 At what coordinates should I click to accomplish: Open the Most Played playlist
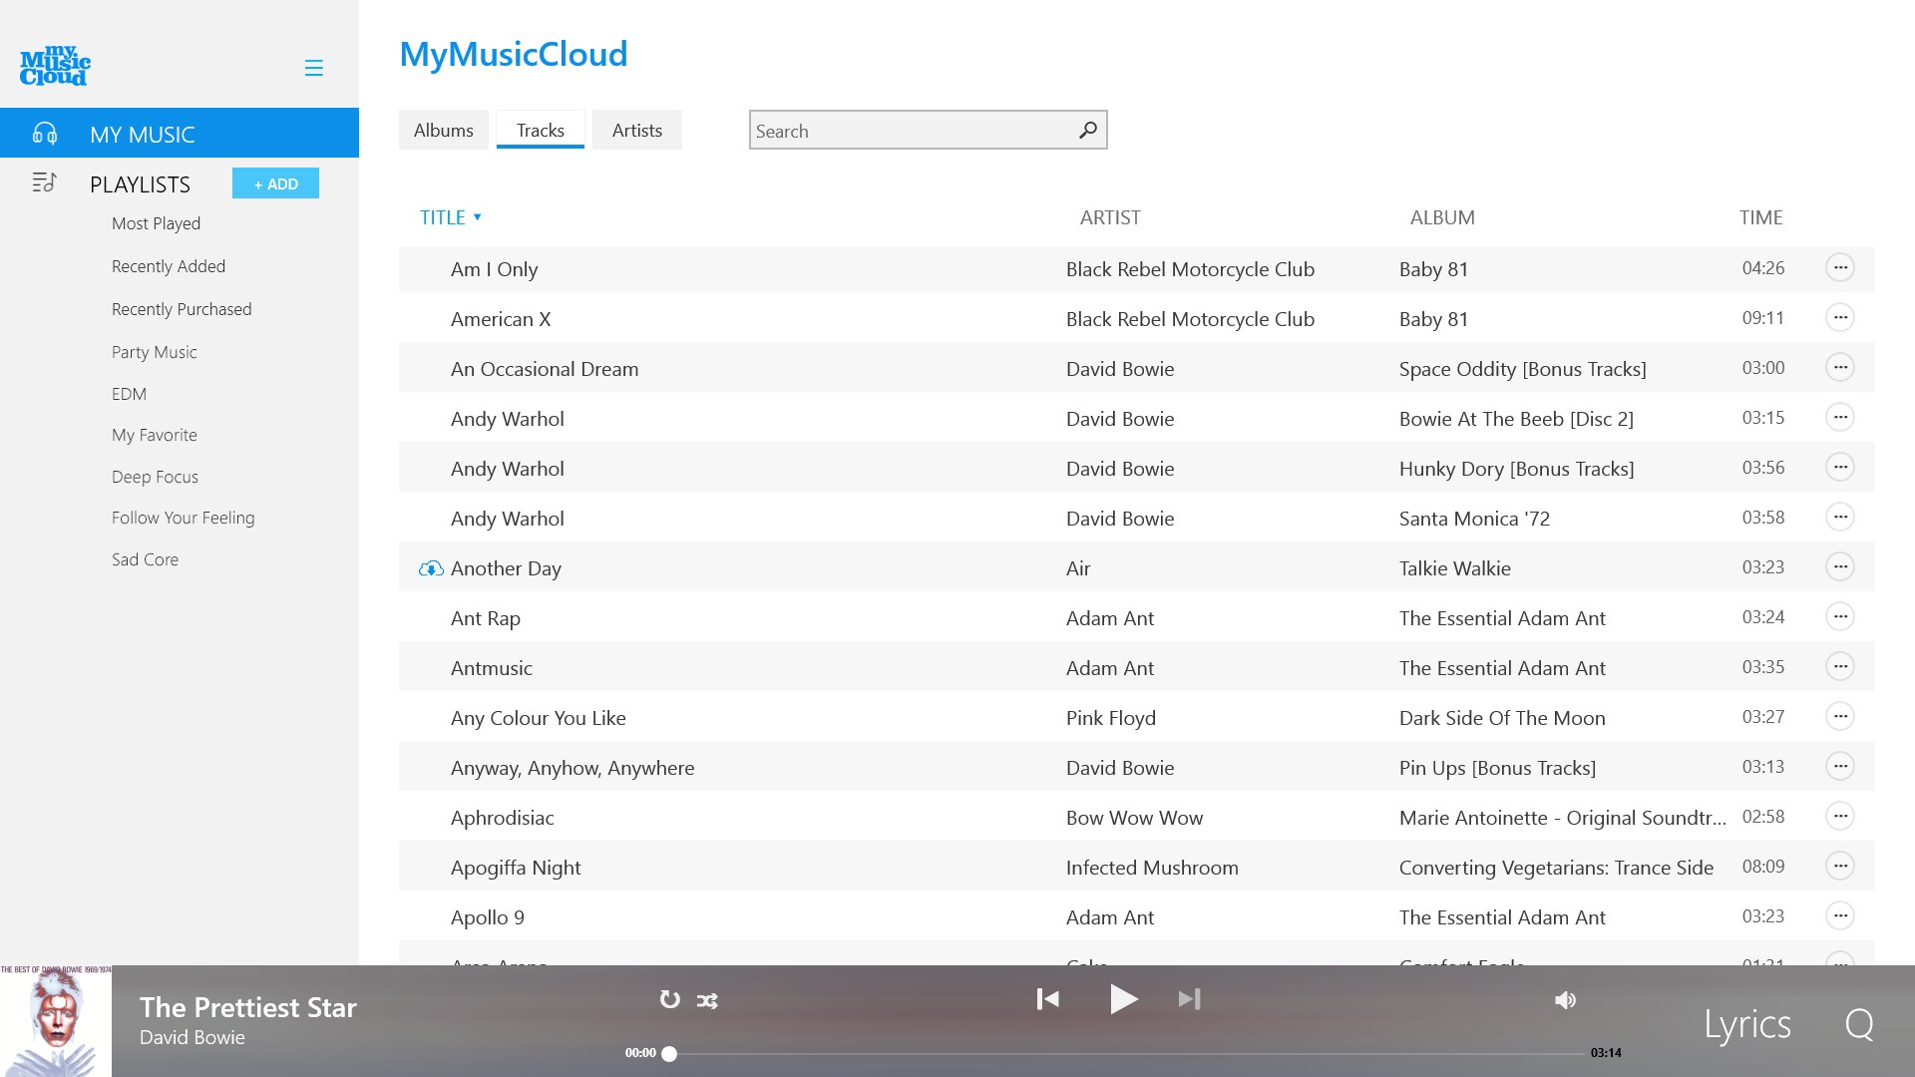pyautogui.click(x=156, y=223)
